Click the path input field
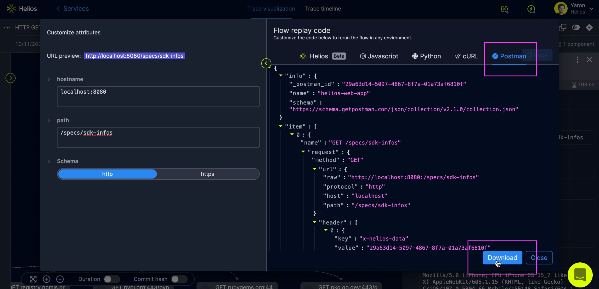Image resolution: width=599 pixels, height=289 pixels. point(158,137)
